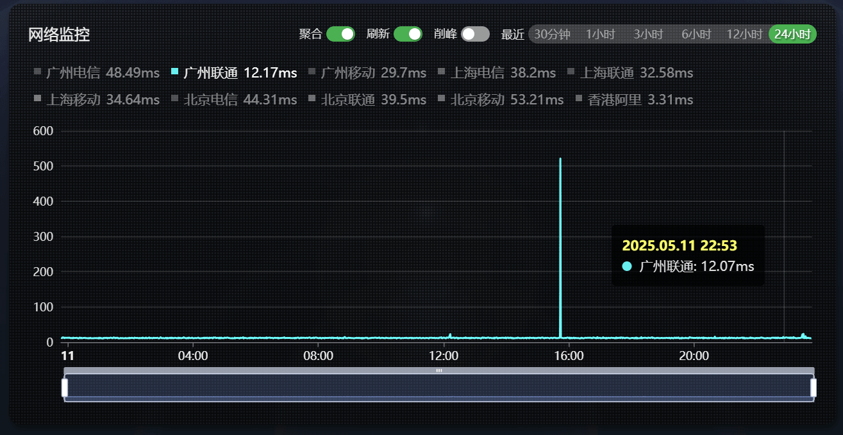Screen dimensions: 843x435
Task: Click the 上海联通 legend marker icon
Action: (571, 72)
